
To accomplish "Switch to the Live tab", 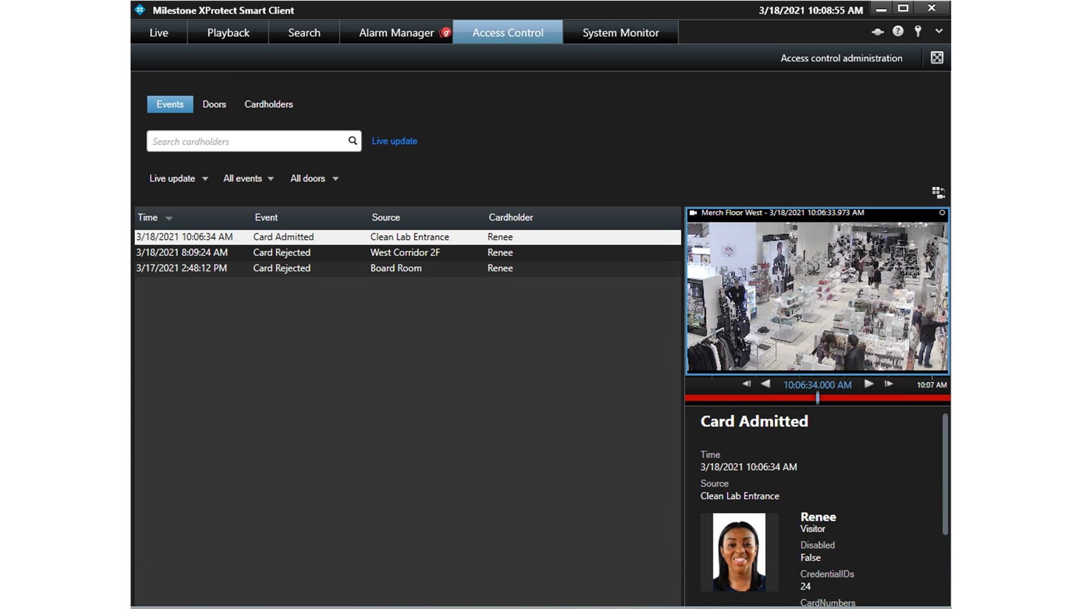I will (159, 33).
